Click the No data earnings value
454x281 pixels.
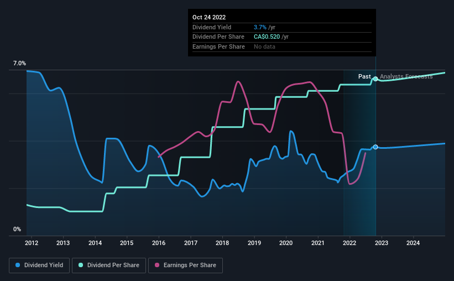pos(265,46)
